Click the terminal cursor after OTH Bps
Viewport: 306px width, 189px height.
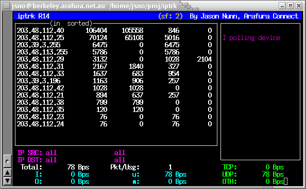286,182
